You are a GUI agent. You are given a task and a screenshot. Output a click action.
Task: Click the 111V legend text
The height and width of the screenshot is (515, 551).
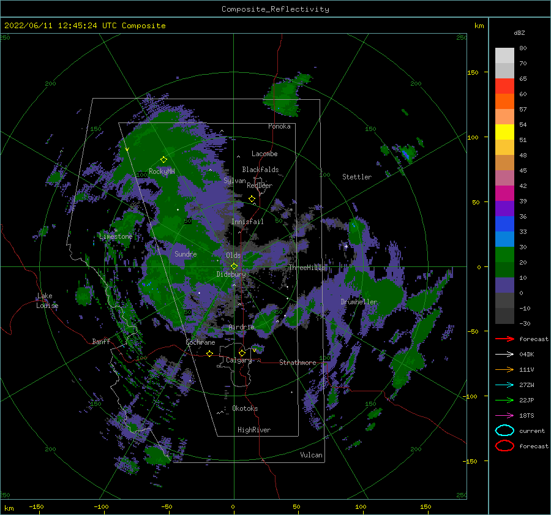[527, 369]
